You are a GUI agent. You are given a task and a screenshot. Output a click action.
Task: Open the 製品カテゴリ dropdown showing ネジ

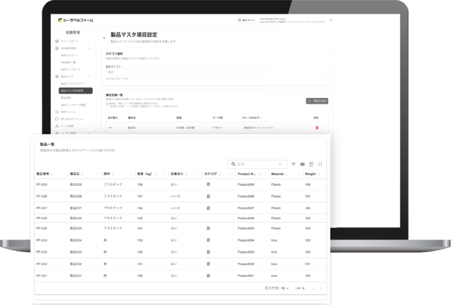(216, 72)
